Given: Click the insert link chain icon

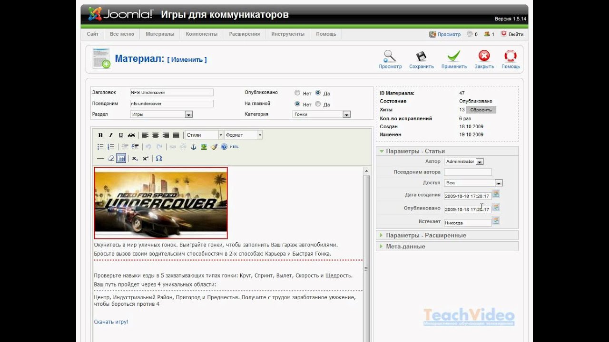Looking at the screenshot, I should tap(173, 147).
